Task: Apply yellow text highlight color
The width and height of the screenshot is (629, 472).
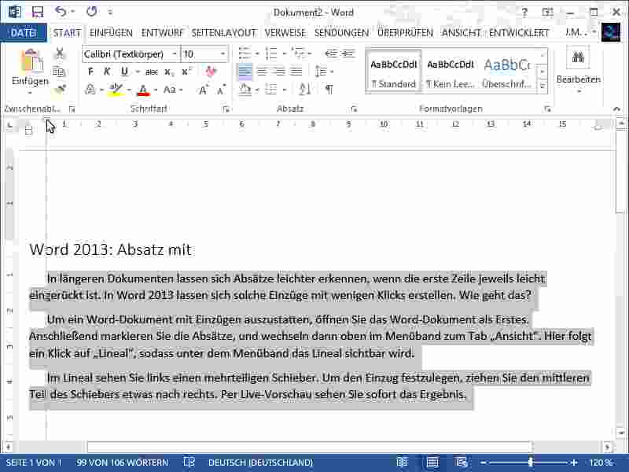Action: pyautogui.click(x=116, y=90)
